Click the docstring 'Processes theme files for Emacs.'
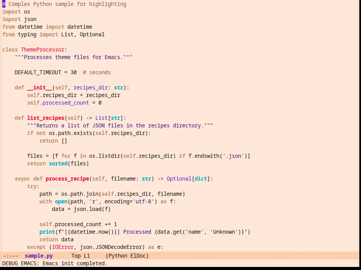361x270 pixels. tap(74, 57)
